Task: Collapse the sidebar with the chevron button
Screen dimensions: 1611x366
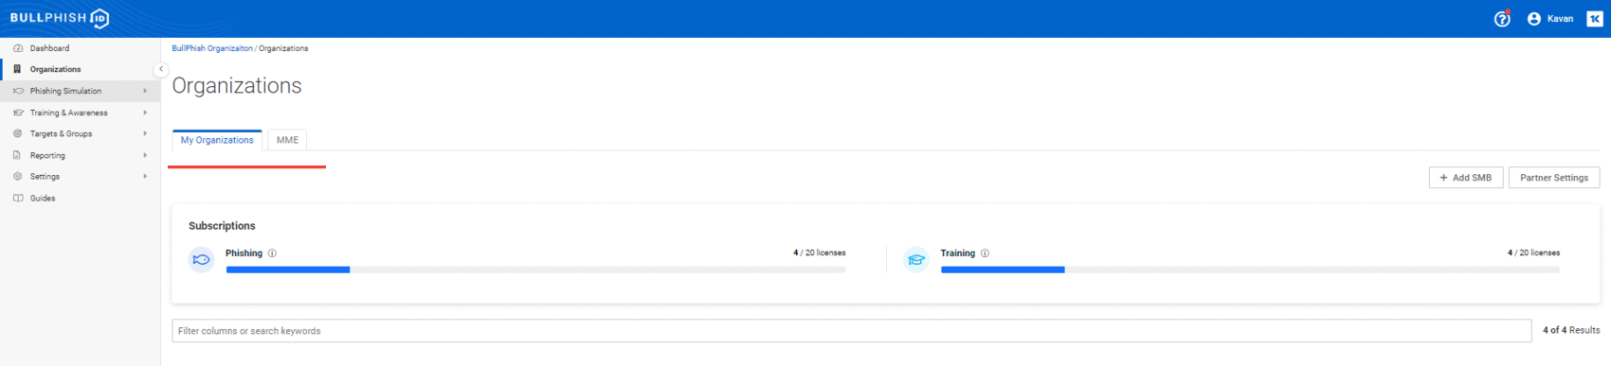Action: (160, 69)
